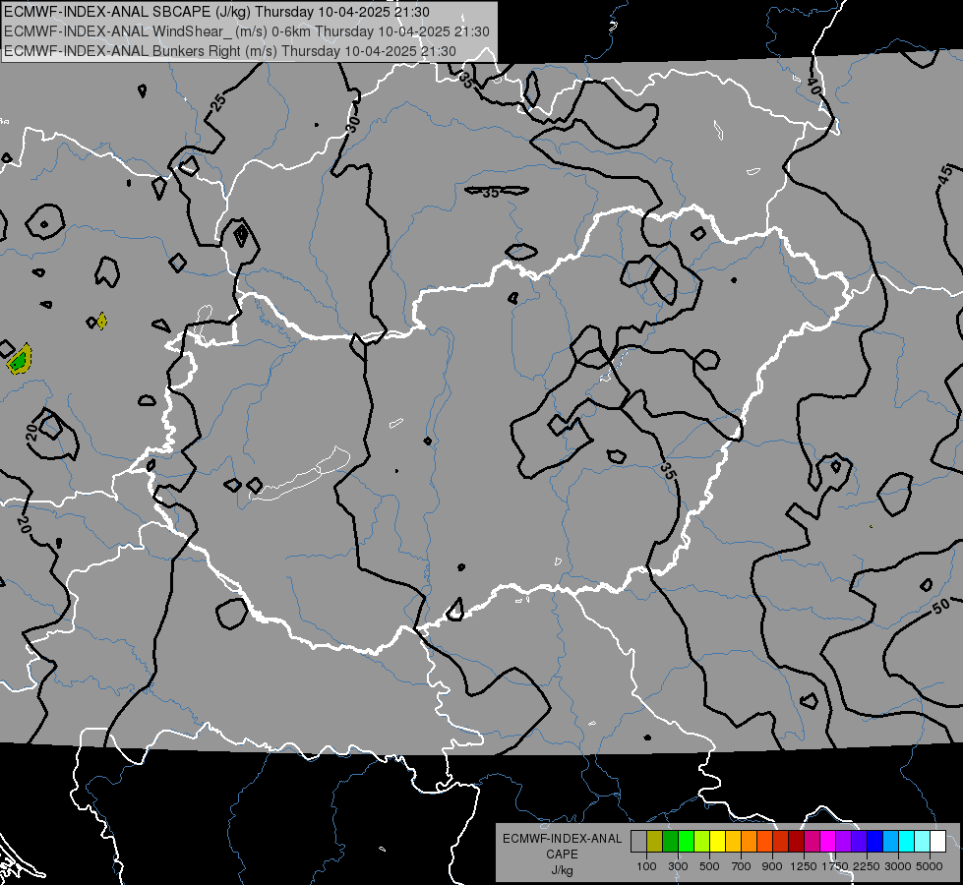Click the SBCAPE (J/kg) title line
Screen dimensions: 963x885
click(x=216, y=12)
